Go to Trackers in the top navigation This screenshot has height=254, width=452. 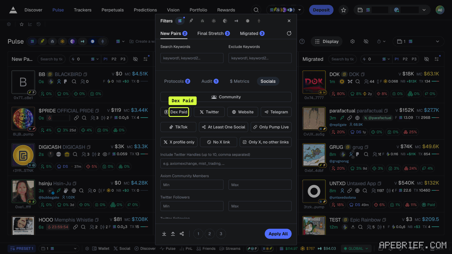pyautogui.click(x=83, y=10)
